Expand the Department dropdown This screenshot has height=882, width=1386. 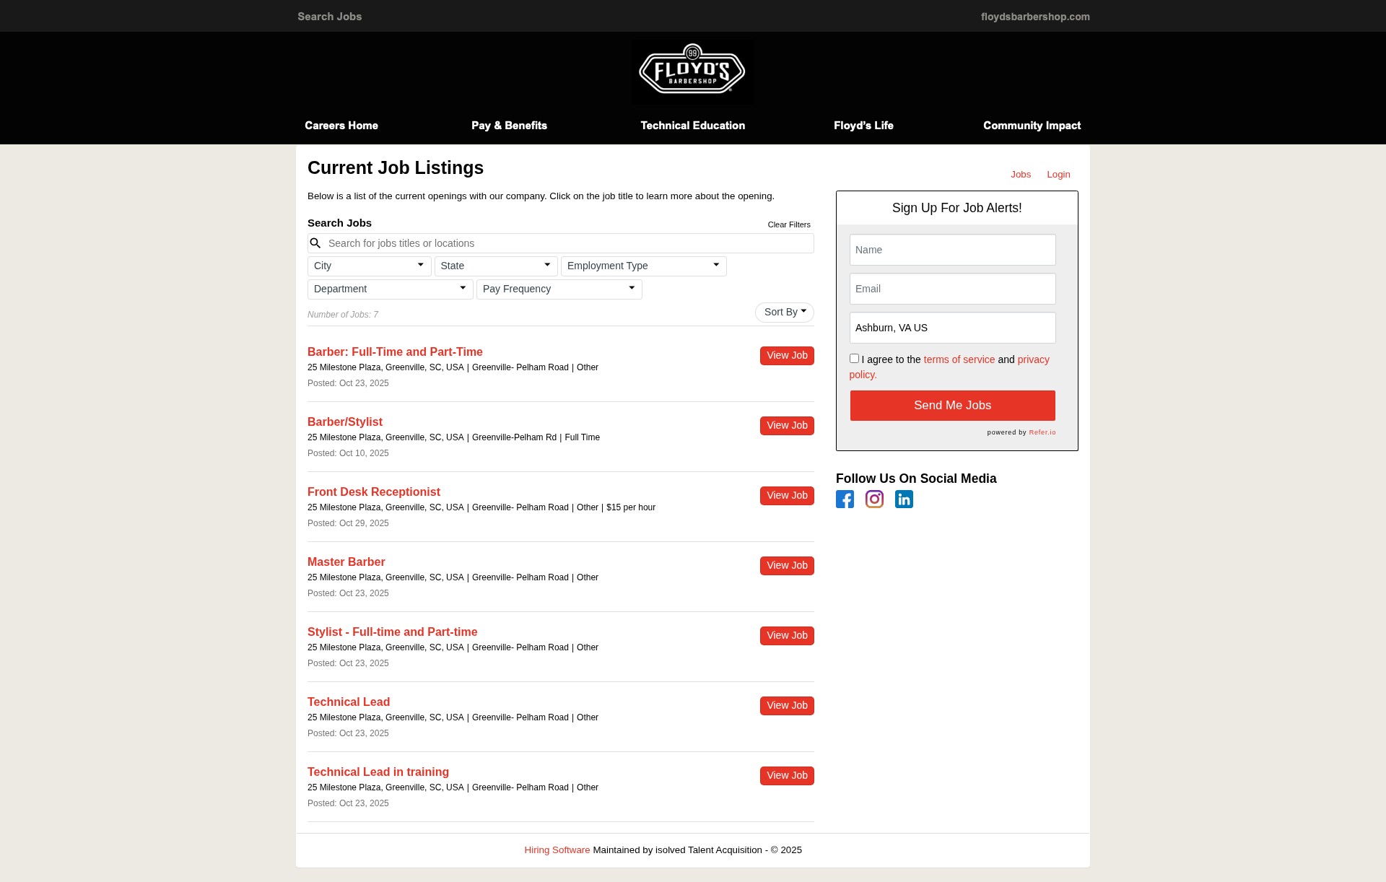390,289
